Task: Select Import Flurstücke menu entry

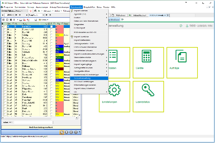Action: pyautogui.click(x=89, y=37)
